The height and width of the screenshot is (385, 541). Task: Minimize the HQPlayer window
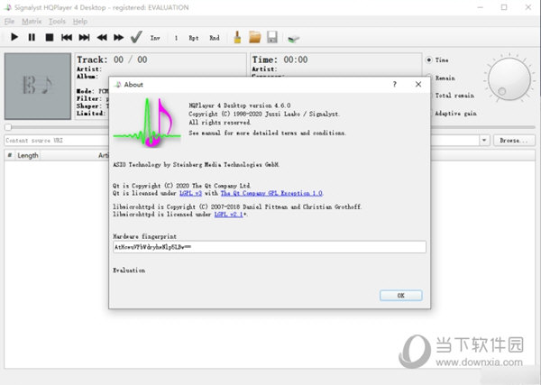click(x=480, y=7)
